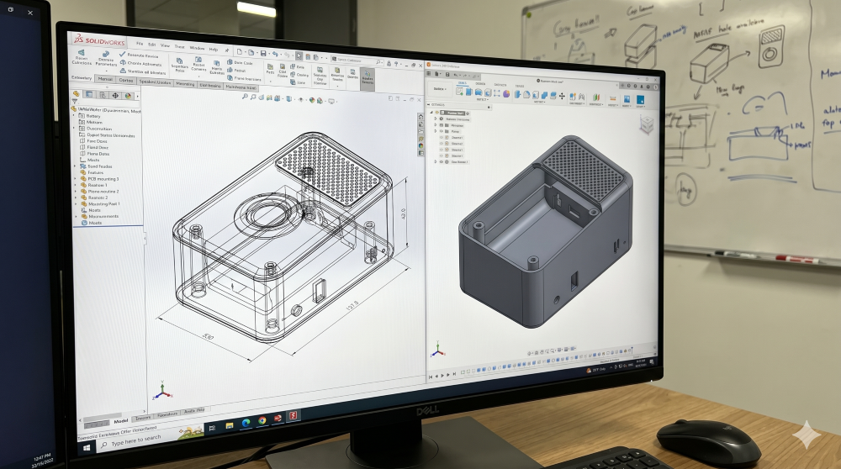Click the Move cross-arrows tool in Fusion 360
Screen dimensions: 841x469
tap(562, 97)
